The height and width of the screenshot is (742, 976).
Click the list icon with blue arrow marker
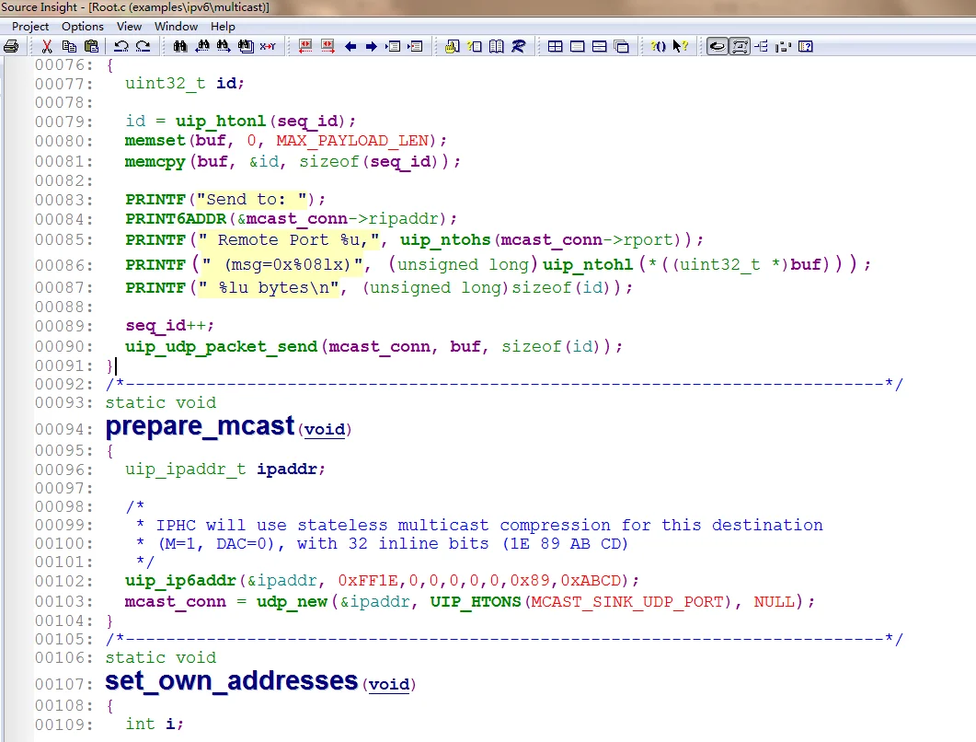(x=394, y=46)
